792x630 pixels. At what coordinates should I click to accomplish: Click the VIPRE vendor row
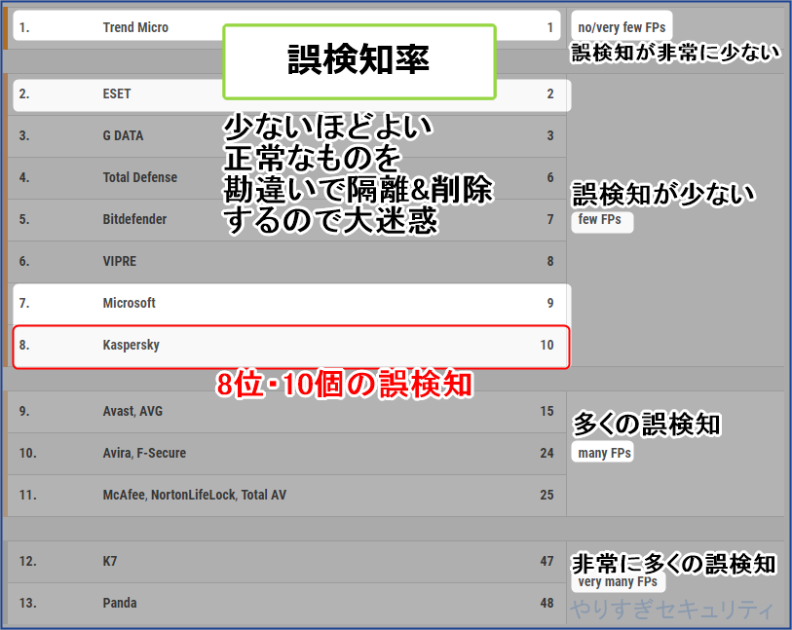[287, 262]
